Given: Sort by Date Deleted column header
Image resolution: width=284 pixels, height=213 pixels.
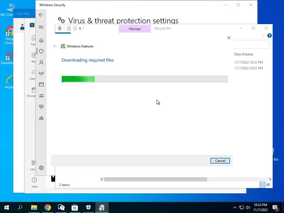Looking at the screenshot, I should (244, 54).
